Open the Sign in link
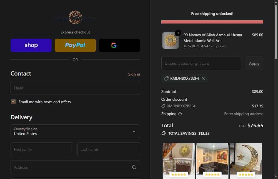The image size is (278, 179). pos(134,74)
